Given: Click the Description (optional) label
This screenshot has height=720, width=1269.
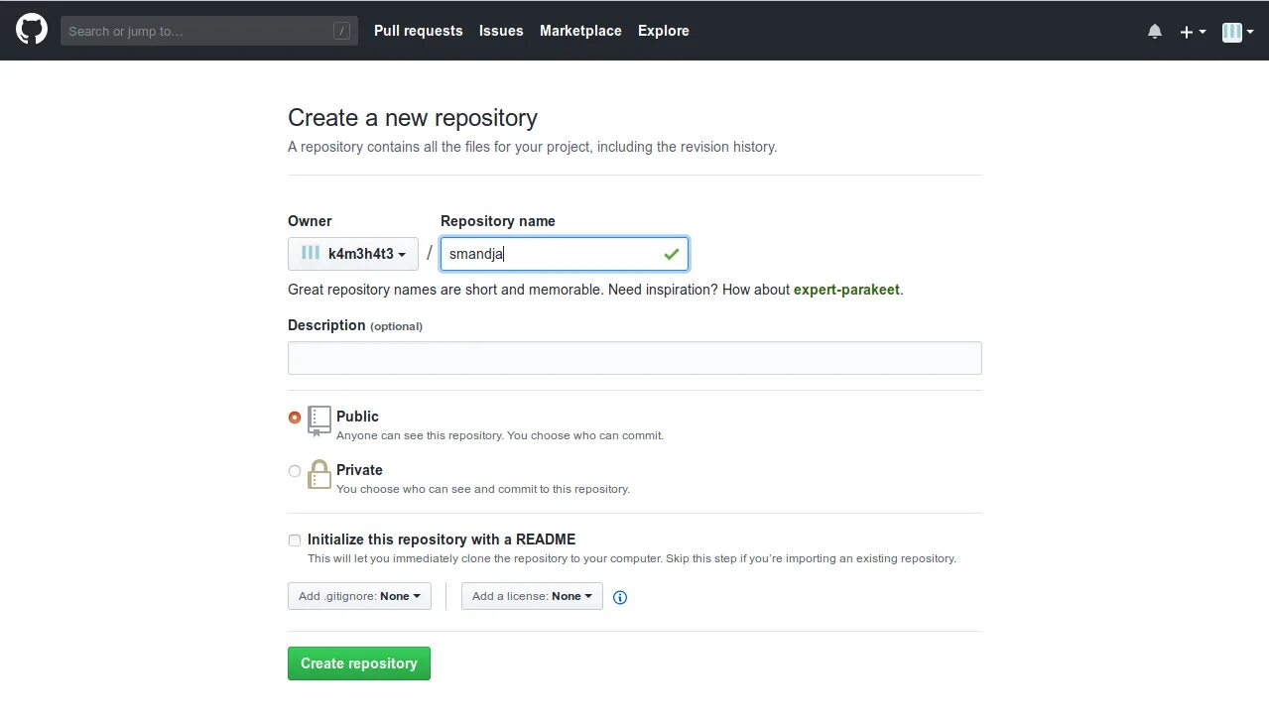Looking at the screenshot, I should [x=355, y=325].
